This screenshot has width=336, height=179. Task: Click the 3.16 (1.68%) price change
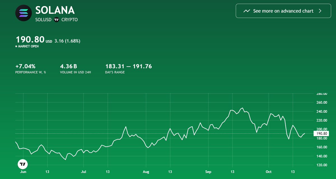(x=67, y=41)
